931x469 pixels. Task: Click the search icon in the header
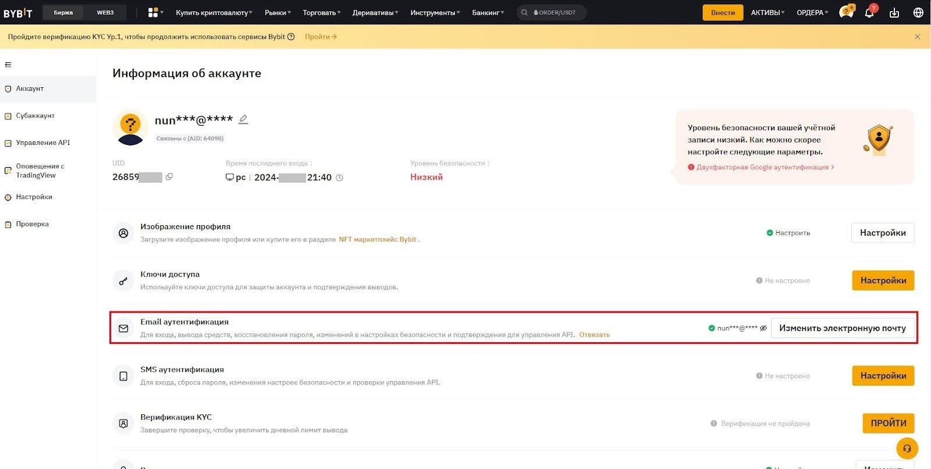tap(524, 12)
